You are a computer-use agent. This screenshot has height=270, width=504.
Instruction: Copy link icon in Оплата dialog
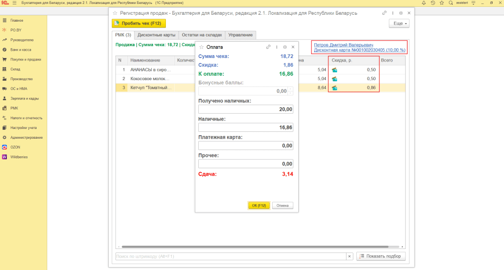click(x=268, y=47)
